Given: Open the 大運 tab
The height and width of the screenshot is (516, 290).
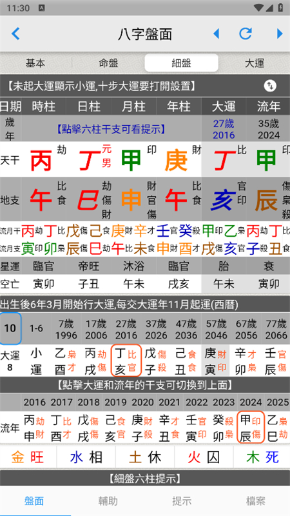Looking at the screenshot, I should pos(254,63).
